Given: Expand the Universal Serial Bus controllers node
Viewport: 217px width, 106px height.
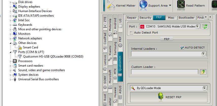Looking at the screenshot, I should click(10, 79).
